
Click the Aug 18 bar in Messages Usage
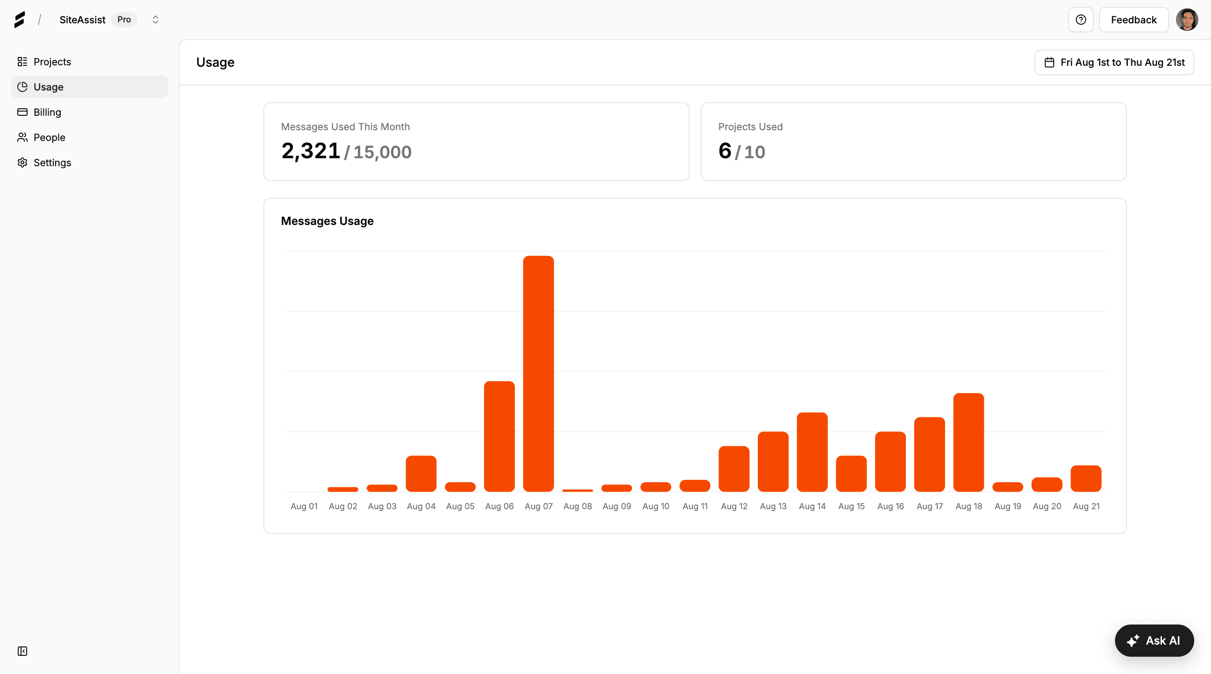coord(969,442)
